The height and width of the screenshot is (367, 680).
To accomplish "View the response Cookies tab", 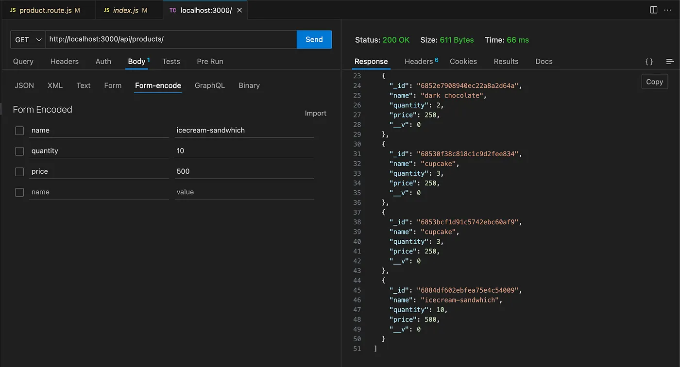I will pyautogui.click(x=463, y=61).
